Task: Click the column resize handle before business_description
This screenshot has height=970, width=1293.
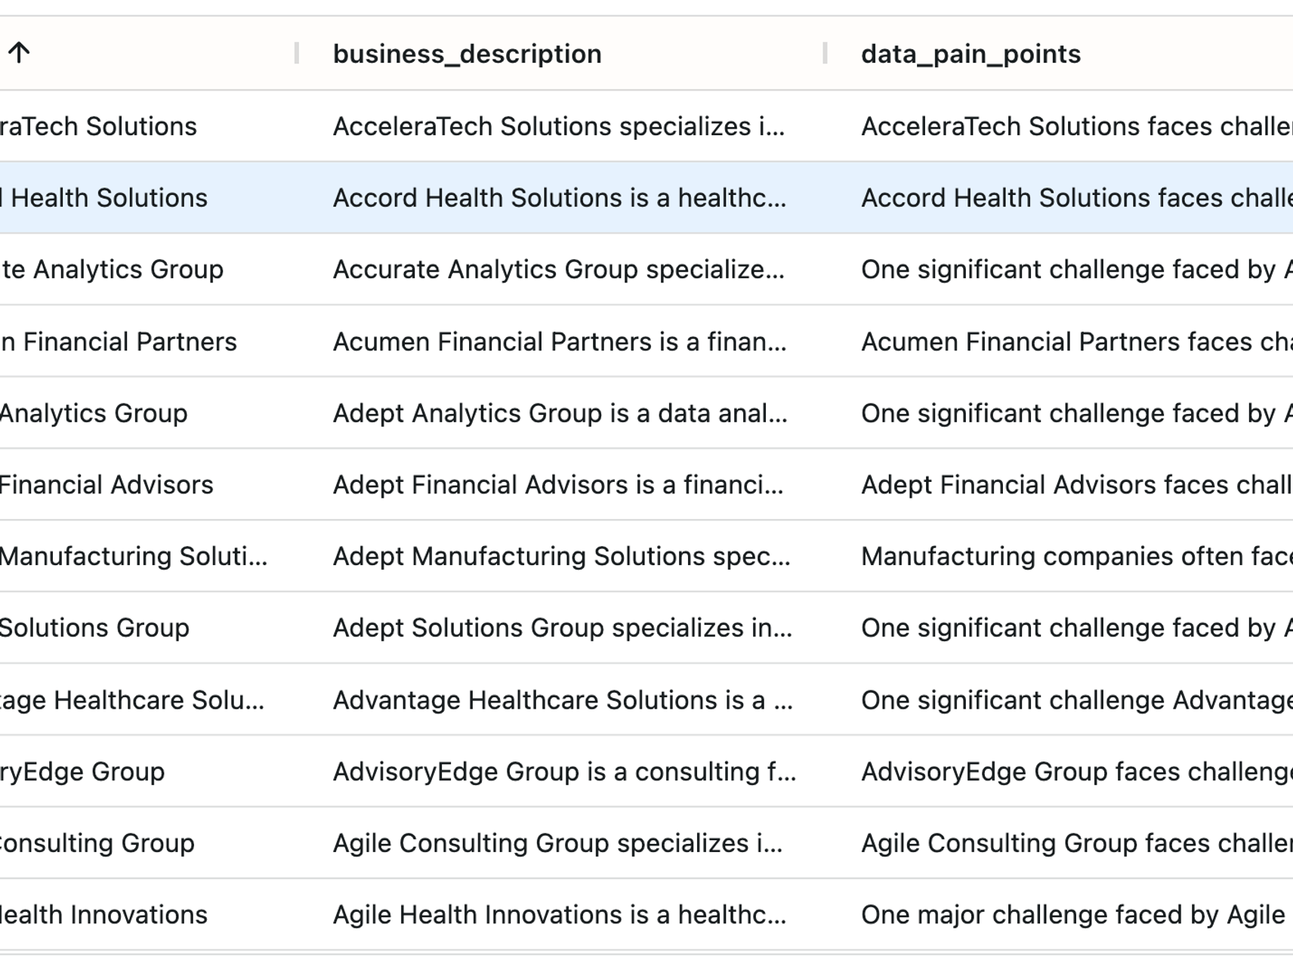Action: pos(297,53)
